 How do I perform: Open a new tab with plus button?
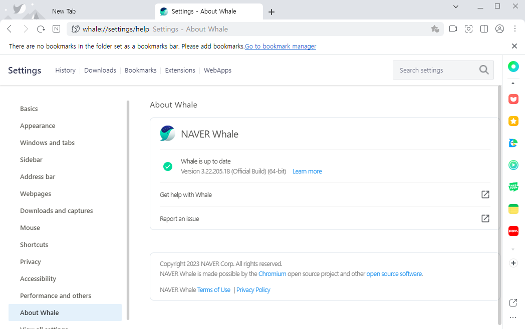click(x=272, y=12)
